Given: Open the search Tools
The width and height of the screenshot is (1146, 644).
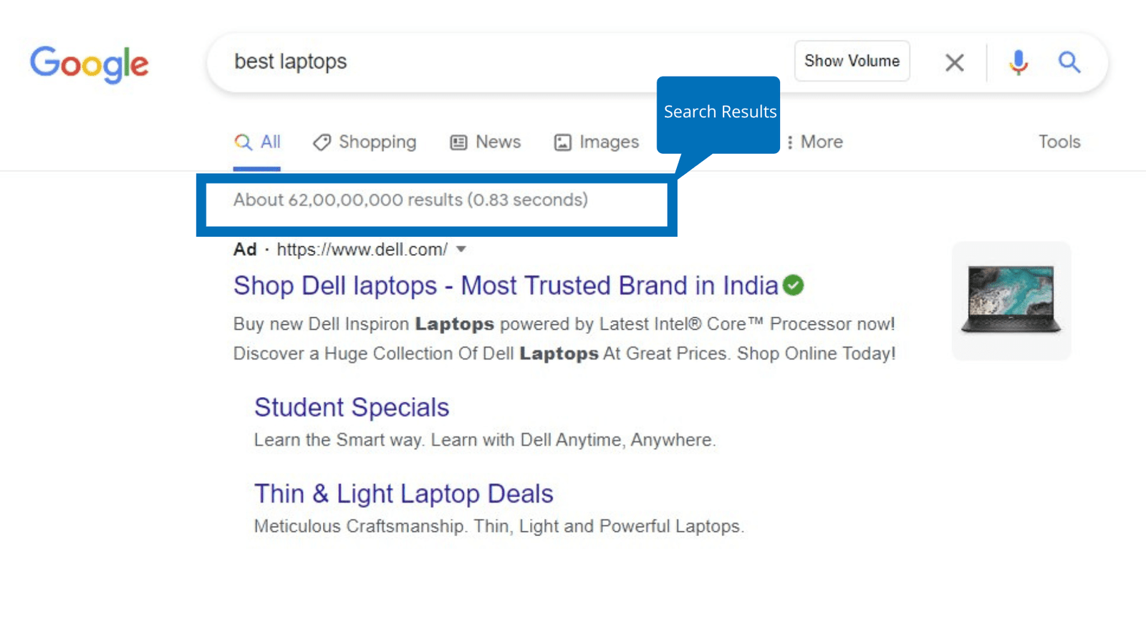Looking at the screenshot, I should pos(1059,142).
